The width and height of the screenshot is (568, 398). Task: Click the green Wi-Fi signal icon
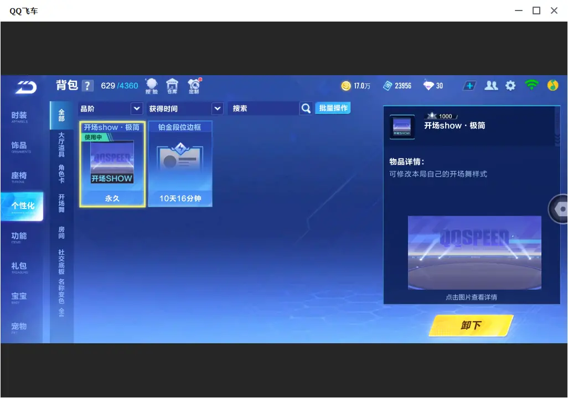click(x=531, y=85)
